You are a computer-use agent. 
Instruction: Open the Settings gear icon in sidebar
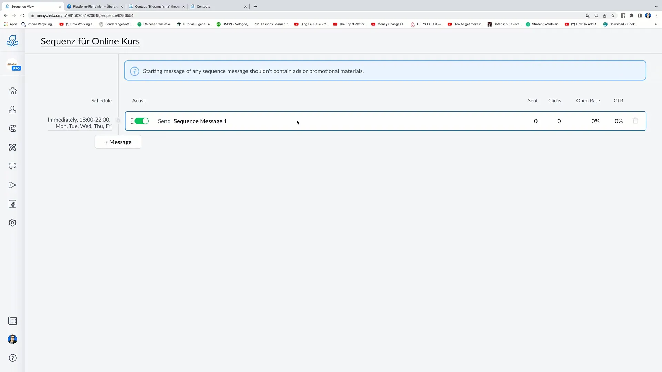click(x=12, y=223)
